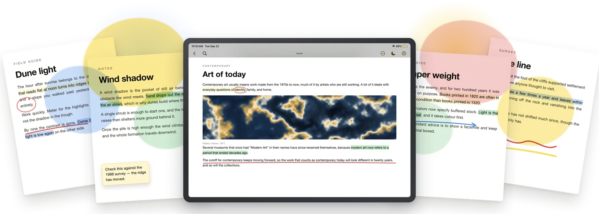Click the 'Gallery interior, 1971.' caption

pyautogui.click(x=214, y=143)
